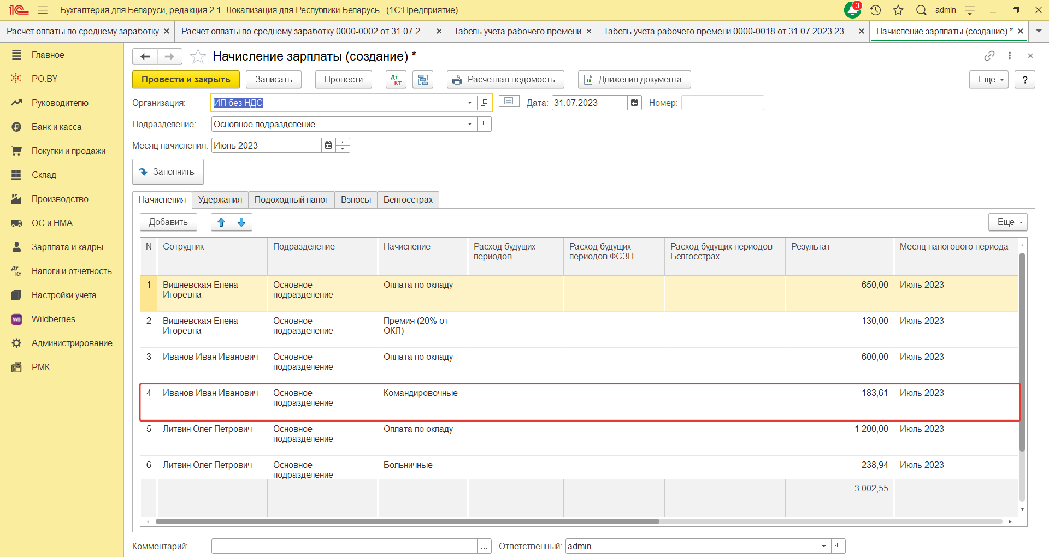Add document to favorites with star icon

tap(198, 56)
